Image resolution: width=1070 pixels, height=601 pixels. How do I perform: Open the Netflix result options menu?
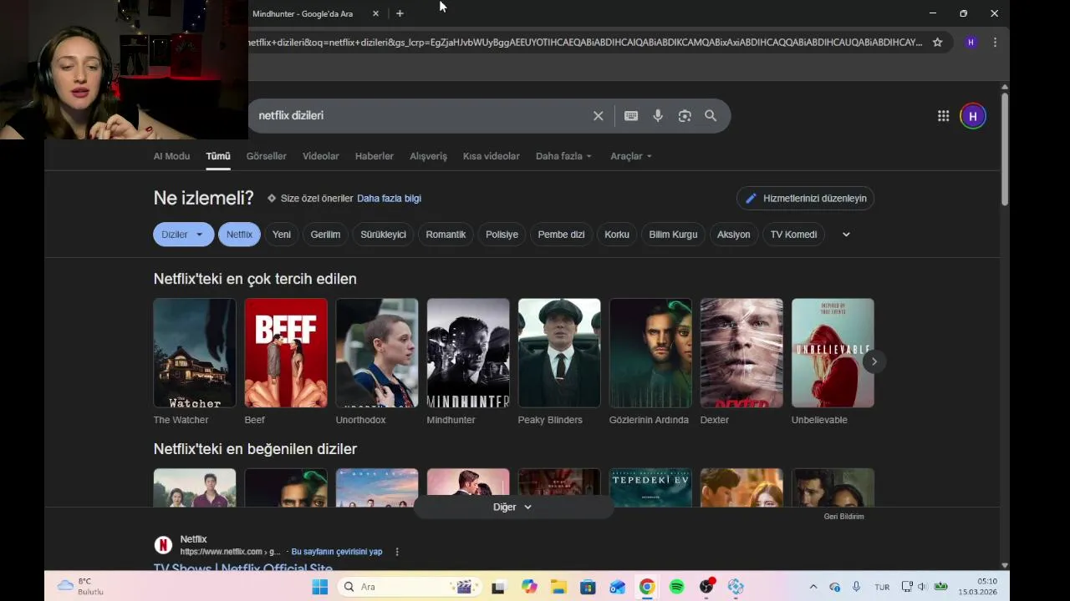tap(397, 552)
